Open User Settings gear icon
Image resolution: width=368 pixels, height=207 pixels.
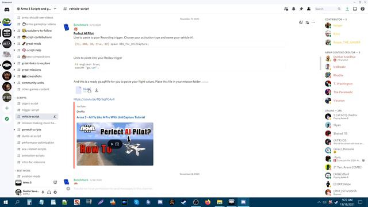point(55,192)
